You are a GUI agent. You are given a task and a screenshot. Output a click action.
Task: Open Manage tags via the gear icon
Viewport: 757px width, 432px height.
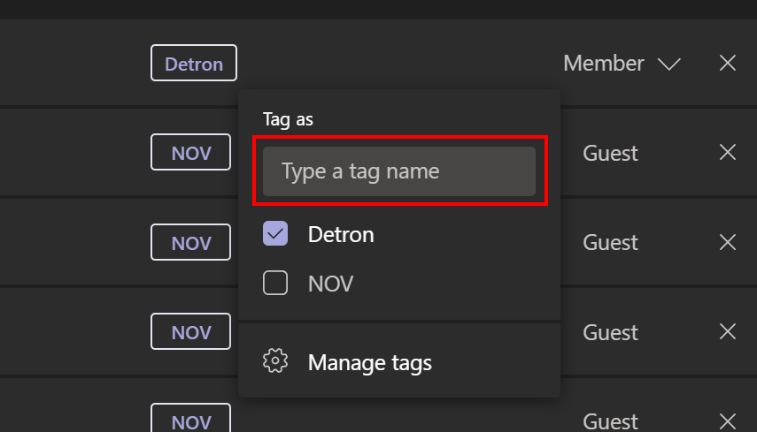pyautogui.click(x=275, y=360)
